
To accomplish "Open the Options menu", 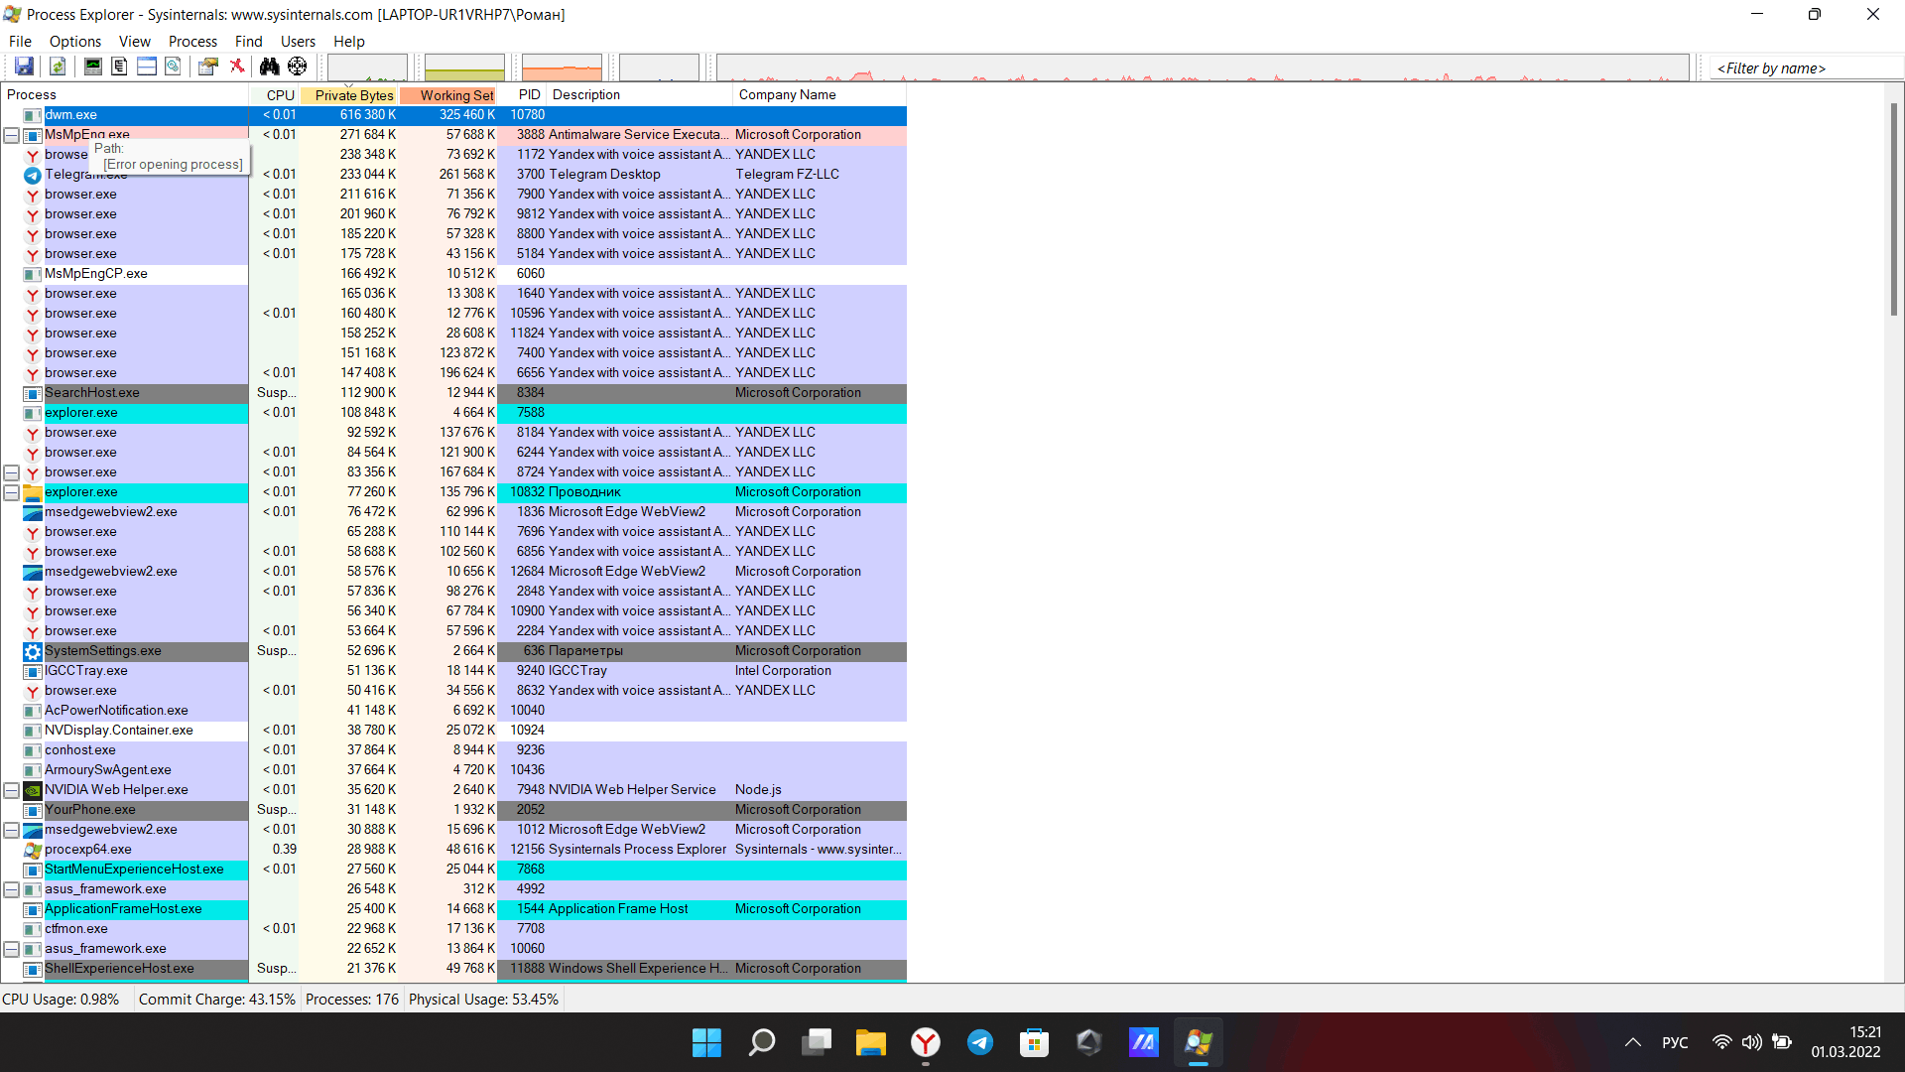I will point(75,42).
